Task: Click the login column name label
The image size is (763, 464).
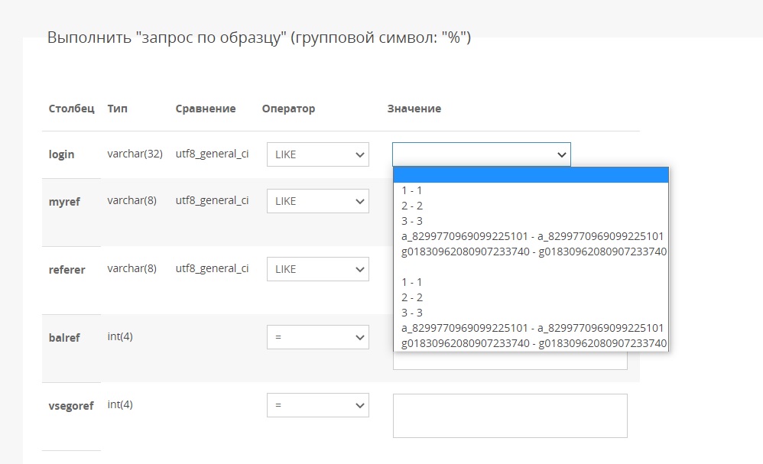Action: tap(62, 154)
